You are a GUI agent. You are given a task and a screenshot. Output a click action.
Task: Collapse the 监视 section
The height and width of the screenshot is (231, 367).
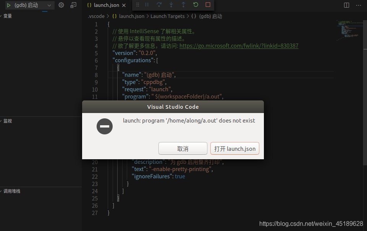coord(8,121)
